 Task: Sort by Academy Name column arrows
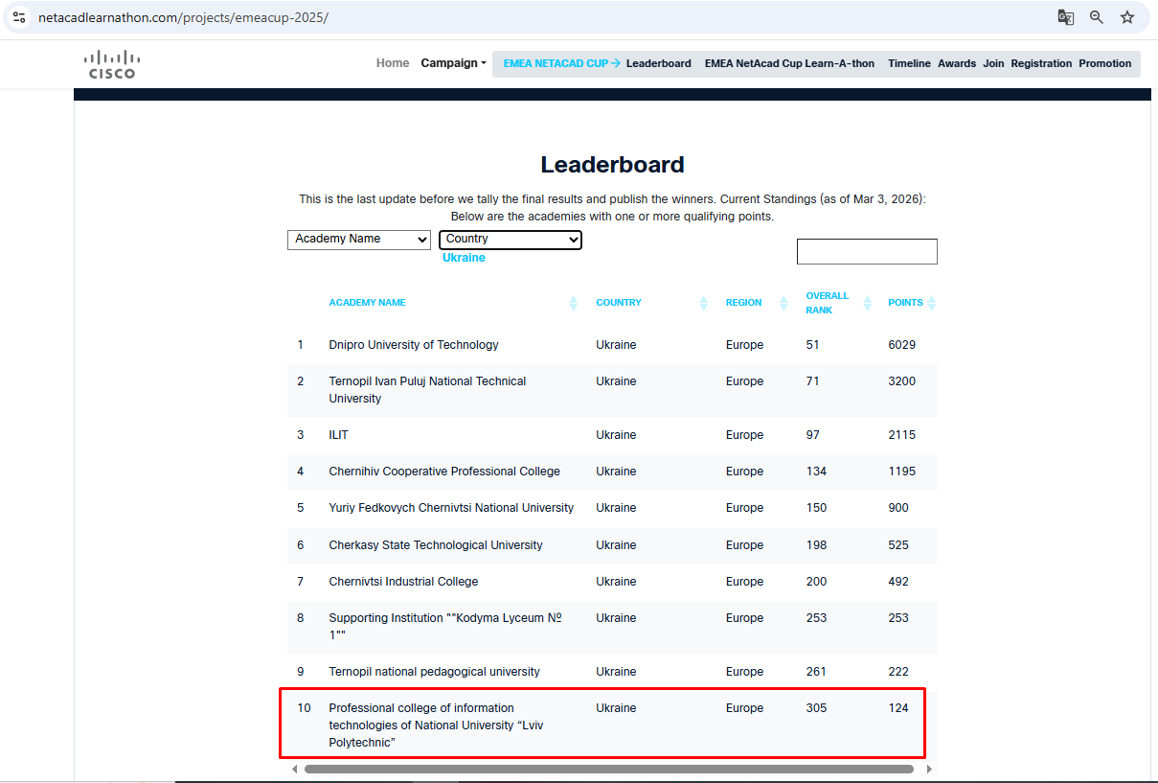pos(574,303)
